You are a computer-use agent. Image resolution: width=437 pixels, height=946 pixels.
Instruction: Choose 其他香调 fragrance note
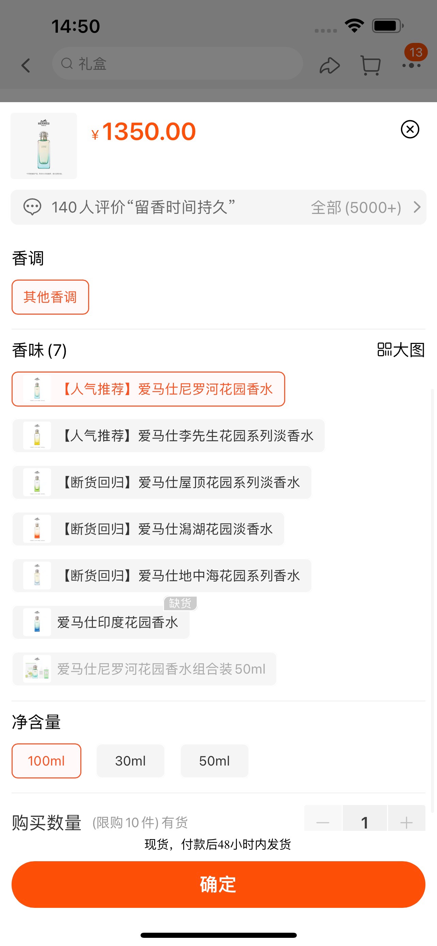point(50,297)
